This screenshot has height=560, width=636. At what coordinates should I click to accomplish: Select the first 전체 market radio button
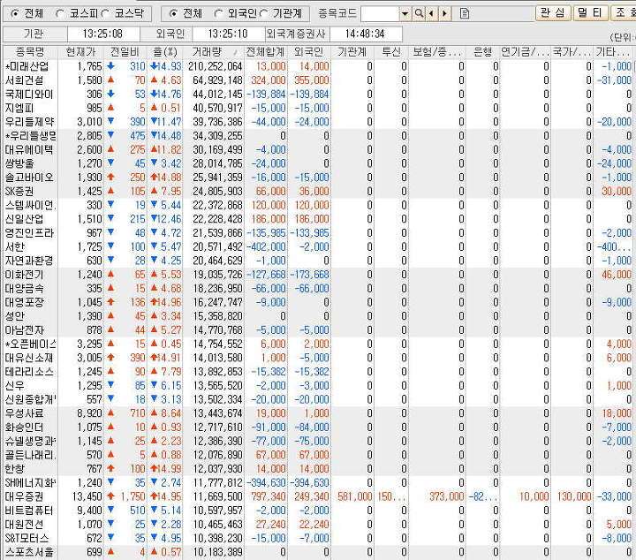(x=15, y=13)
